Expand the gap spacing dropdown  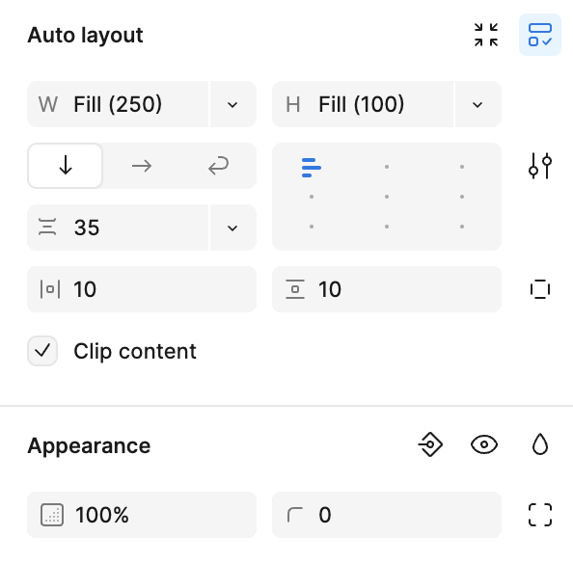click(232, 228)
